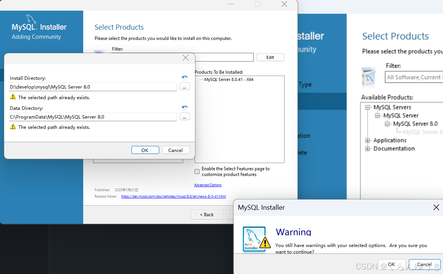Collapse MySQL Servers node in background window
The image size is (443, 274).
[367, 107]
